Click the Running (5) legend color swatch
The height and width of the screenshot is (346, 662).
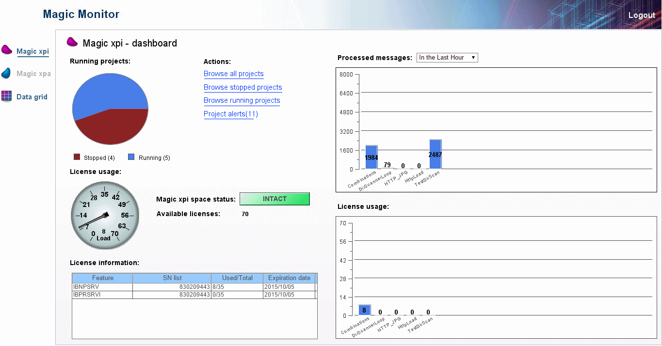[131, 157]
